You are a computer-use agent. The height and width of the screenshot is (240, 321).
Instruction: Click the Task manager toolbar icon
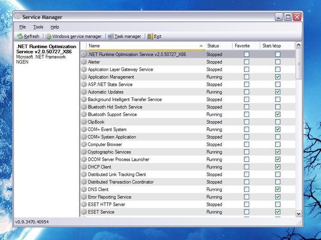point(111,36)
